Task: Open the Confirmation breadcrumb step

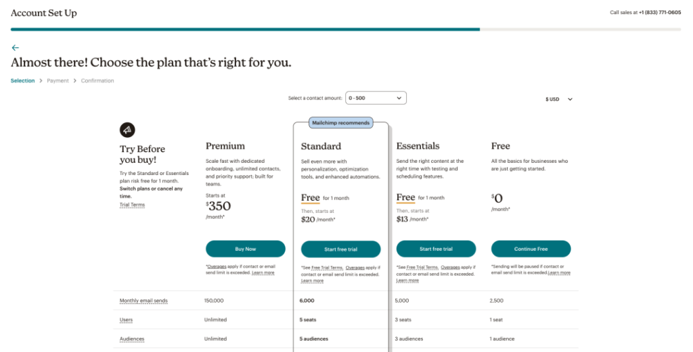Action: click(97, 80)
